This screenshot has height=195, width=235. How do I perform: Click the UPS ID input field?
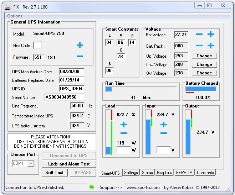[72, 89]
